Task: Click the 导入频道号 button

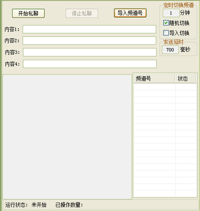Action: (x=130, y=13)
